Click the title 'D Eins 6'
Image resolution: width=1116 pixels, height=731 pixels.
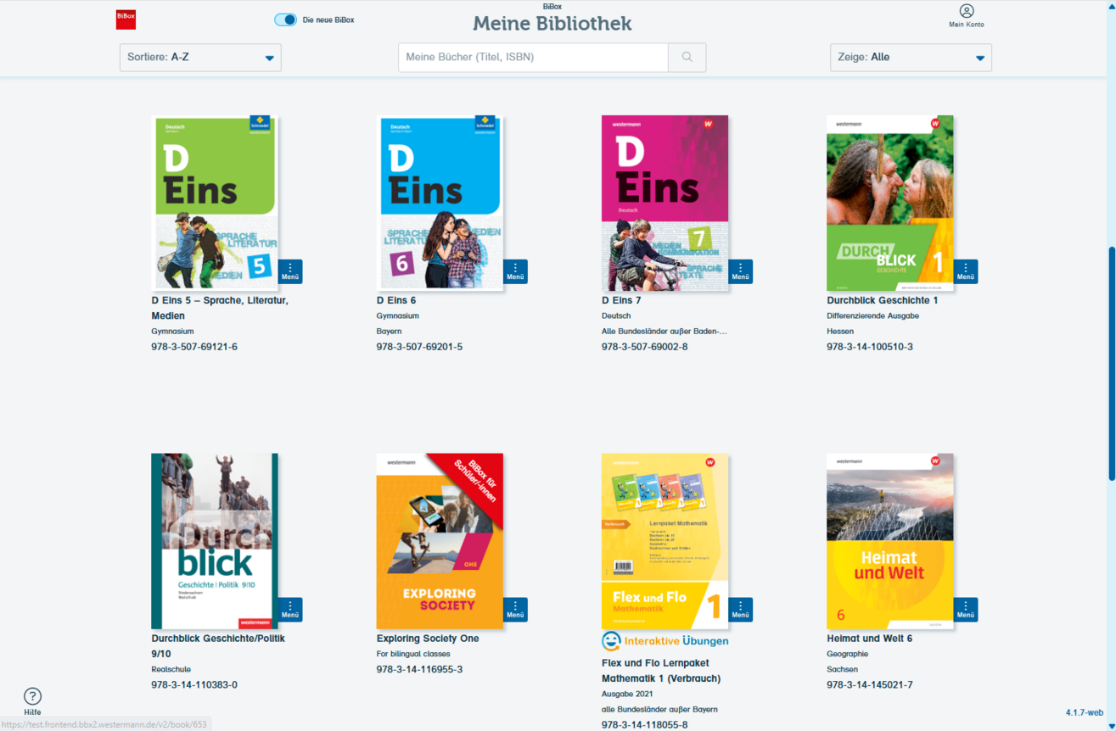396,300
